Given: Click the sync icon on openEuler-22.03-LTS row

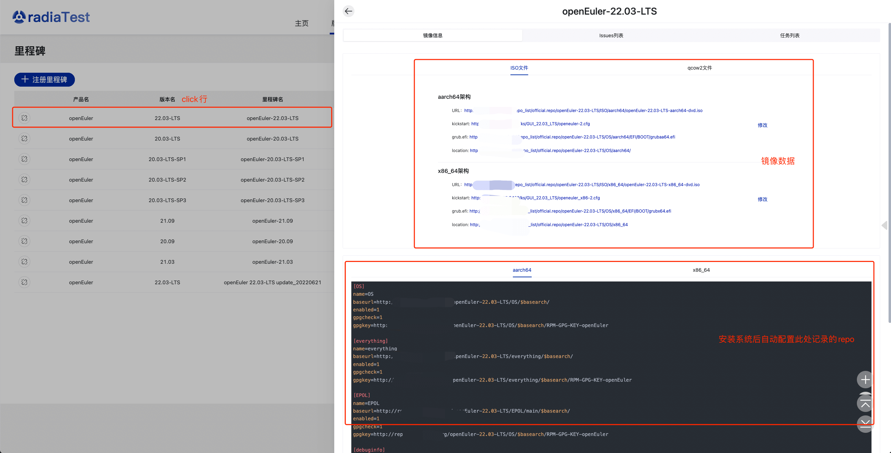Looking at the screenshot, I should coord(24,118).
